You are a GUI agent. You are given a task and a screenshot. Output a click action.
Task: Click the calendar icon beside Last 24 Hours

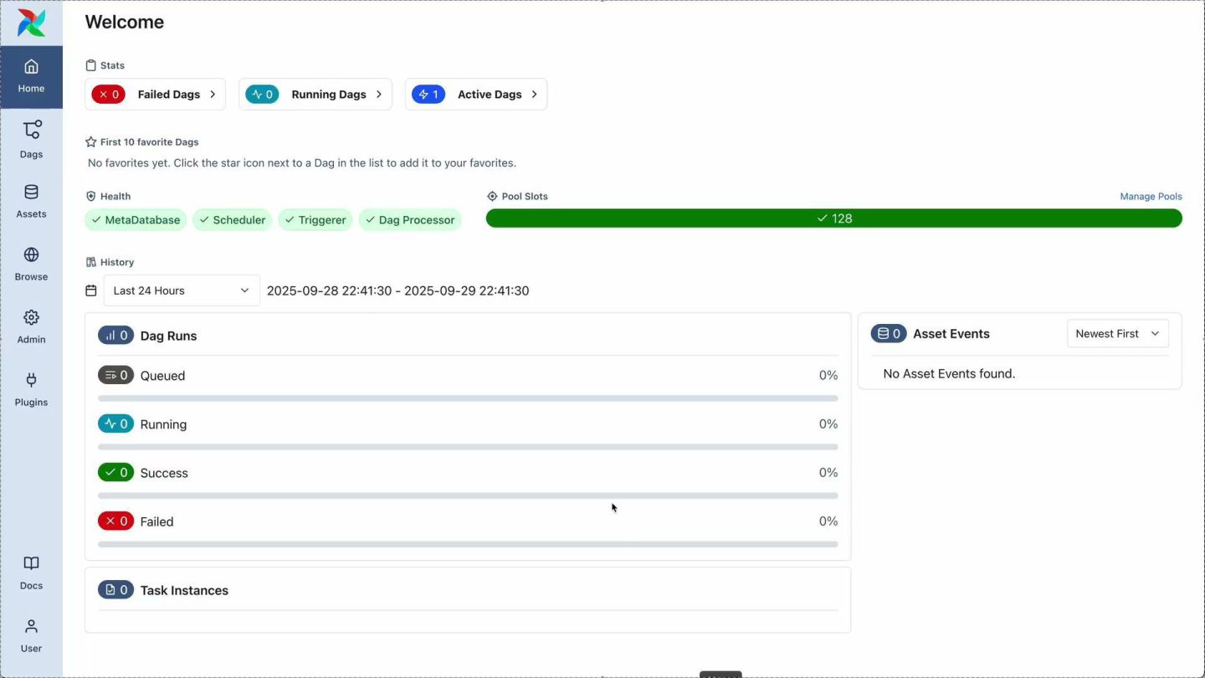point(91,290)
